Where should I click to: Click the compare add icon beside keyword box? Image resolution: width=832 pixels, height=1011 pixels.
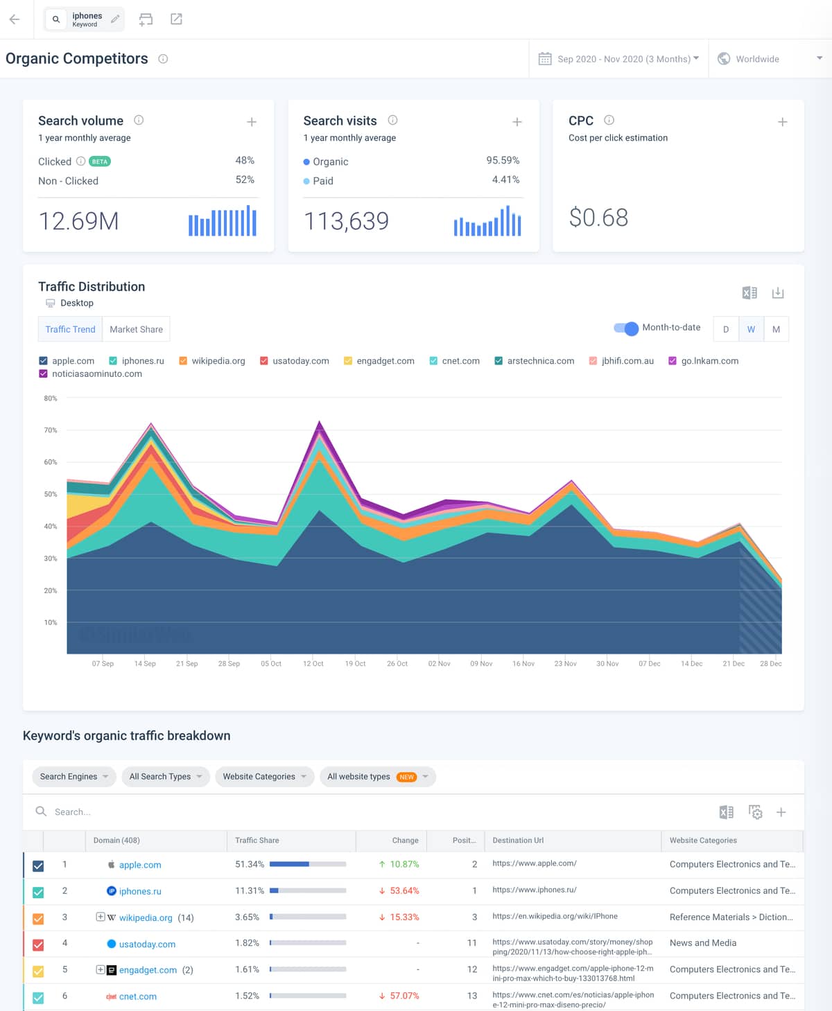[146, 19]
